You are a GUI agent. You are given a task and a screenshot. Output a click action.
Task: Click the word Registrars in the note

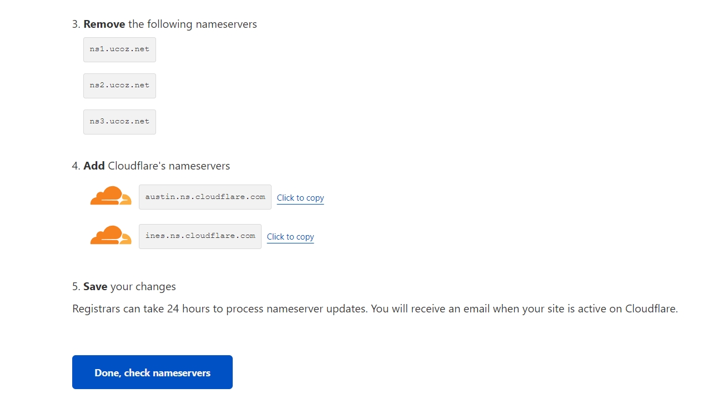97,309
